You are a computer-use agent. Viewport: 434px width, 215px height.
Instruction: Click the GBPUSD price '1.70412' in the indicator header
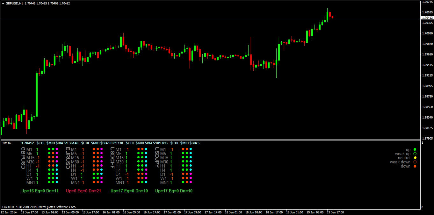27,143
